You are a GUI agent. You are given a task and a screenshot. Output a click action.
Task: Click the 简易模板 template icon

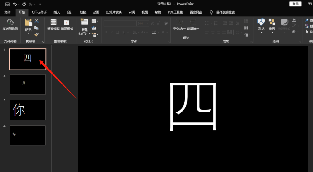click(67, 22)
